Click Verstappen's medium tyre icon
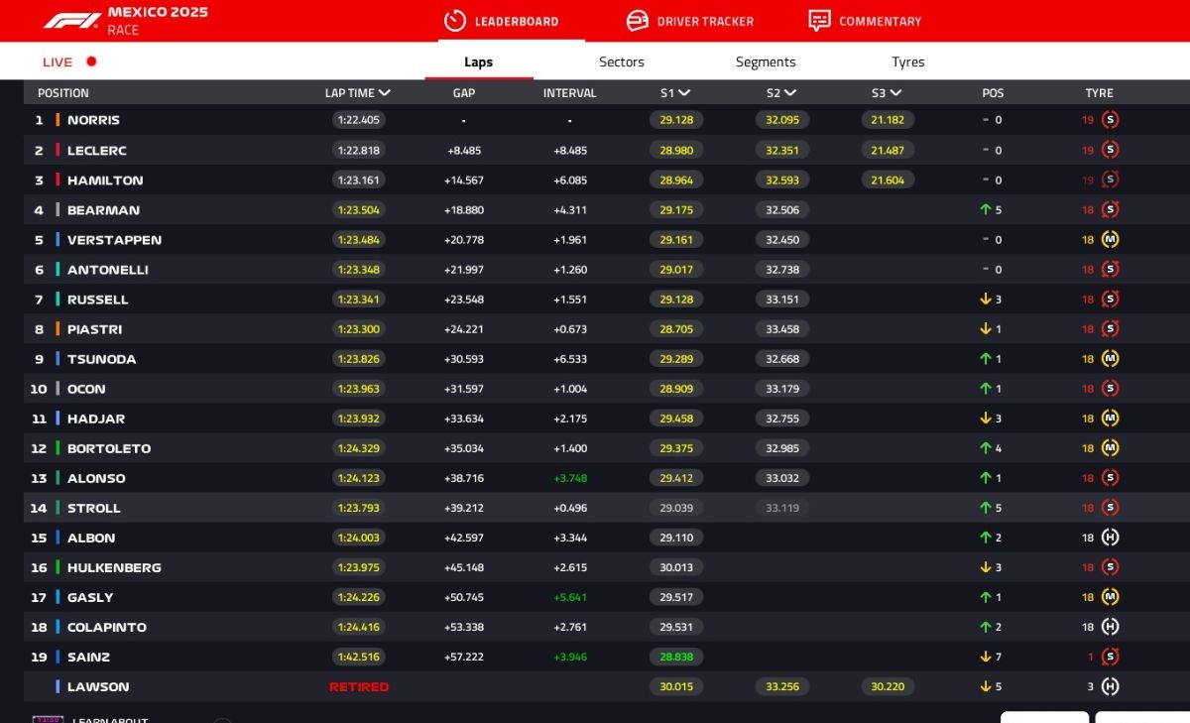 click(1110, 240)
